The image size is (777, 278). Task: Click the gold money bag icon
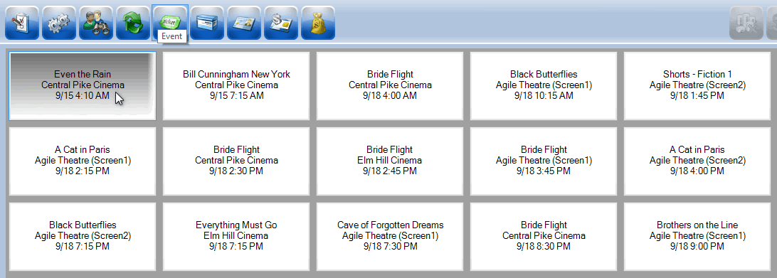(x=318, y=23)
